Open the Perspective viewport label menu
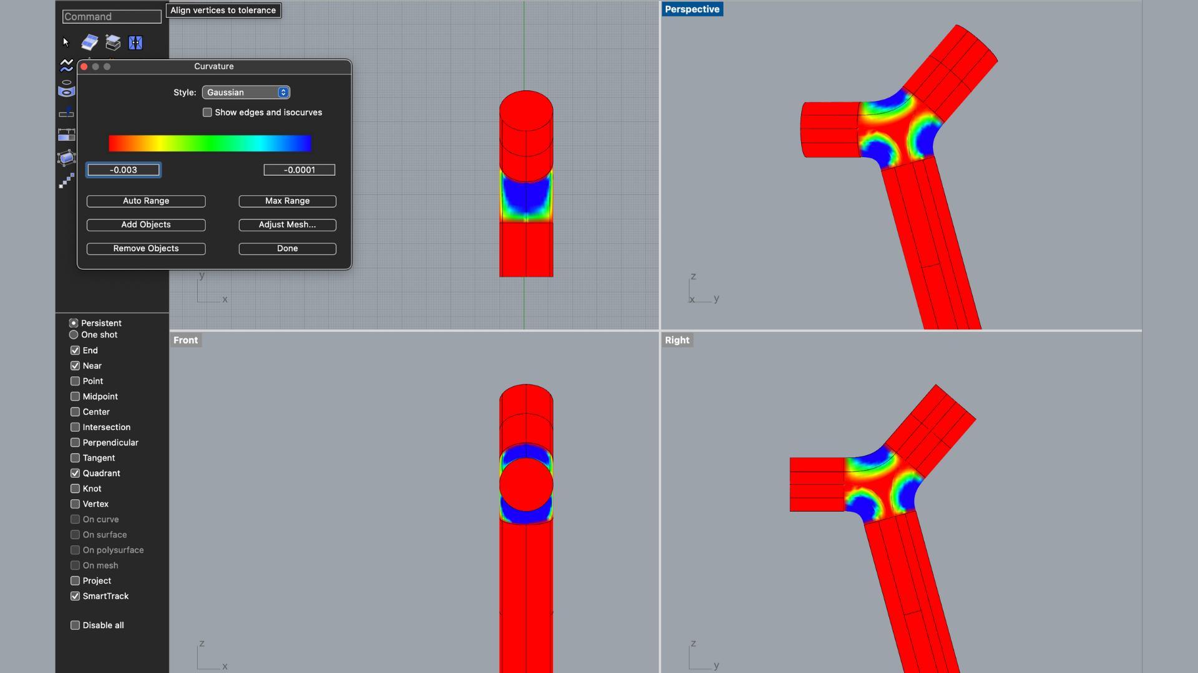 [x=692, y=9]
